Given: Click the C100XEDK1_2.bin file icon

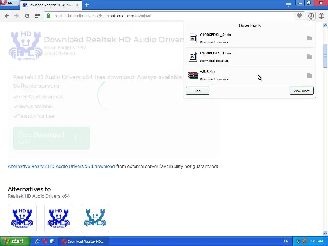Looking at the screenshot, I should click(193, 38).
